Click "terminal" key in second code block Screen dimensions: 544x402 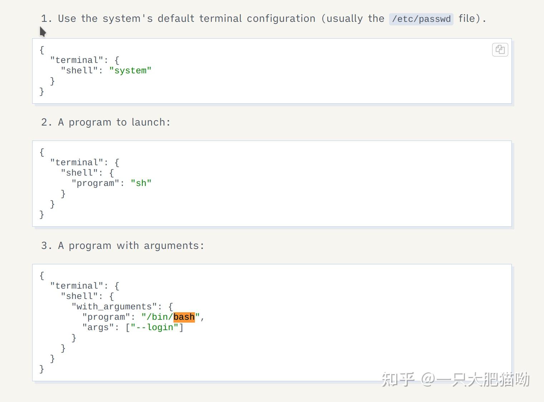point(77,162)
